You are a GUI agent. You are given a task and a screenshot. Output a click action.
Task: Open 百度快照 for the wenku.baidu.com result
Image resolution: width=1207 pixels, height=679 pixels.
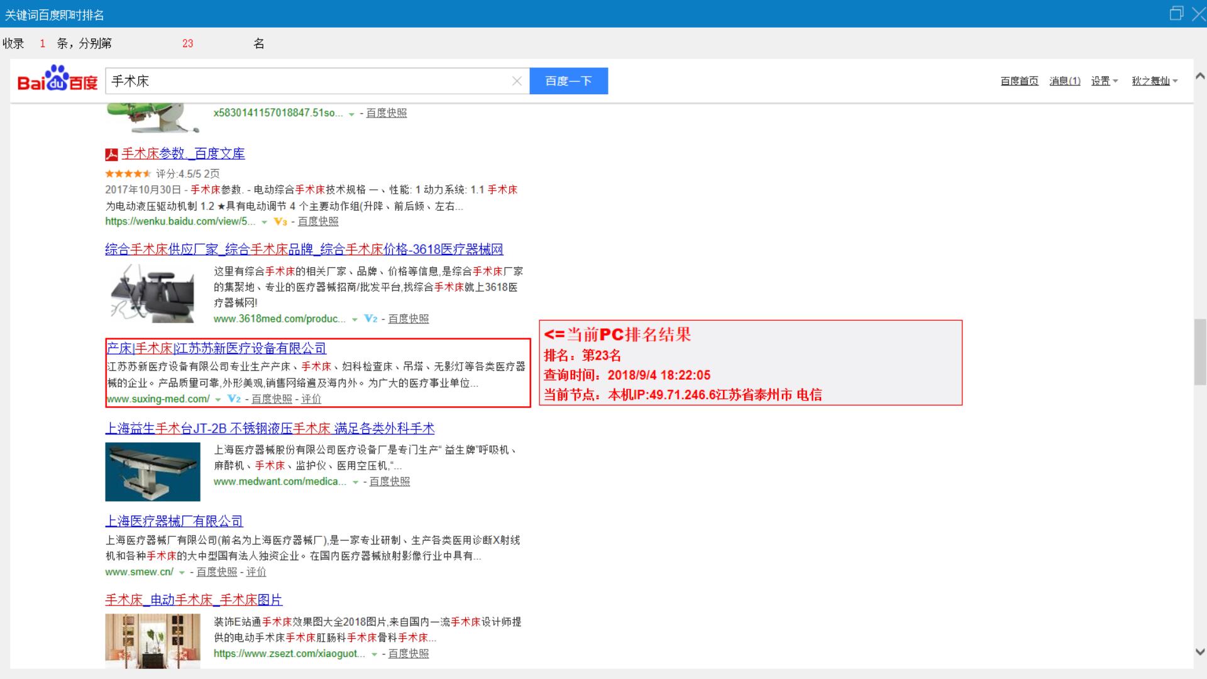coord(318,221)
